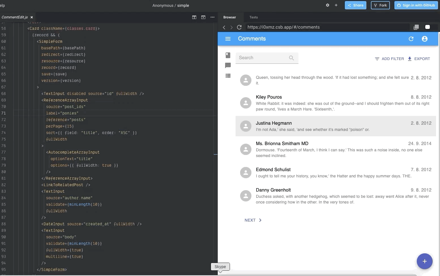Screen dimensions: 440x276
Task: Click the Fork button
Action: [380, 5]
